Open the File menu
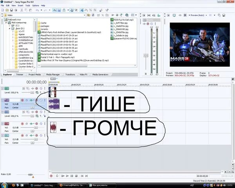 pyautogui.click(x=2, y=5)
